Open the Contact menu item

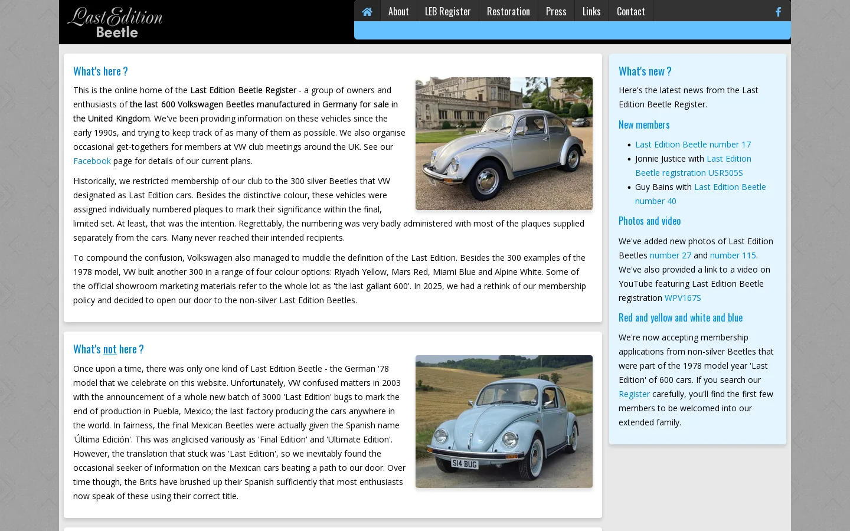click(631, 11)
